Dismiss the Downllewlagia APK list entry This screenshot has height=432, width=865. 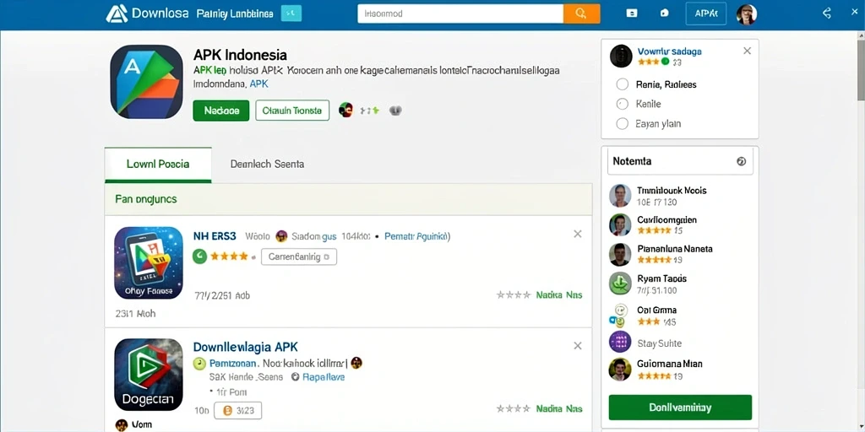(578, 346)
